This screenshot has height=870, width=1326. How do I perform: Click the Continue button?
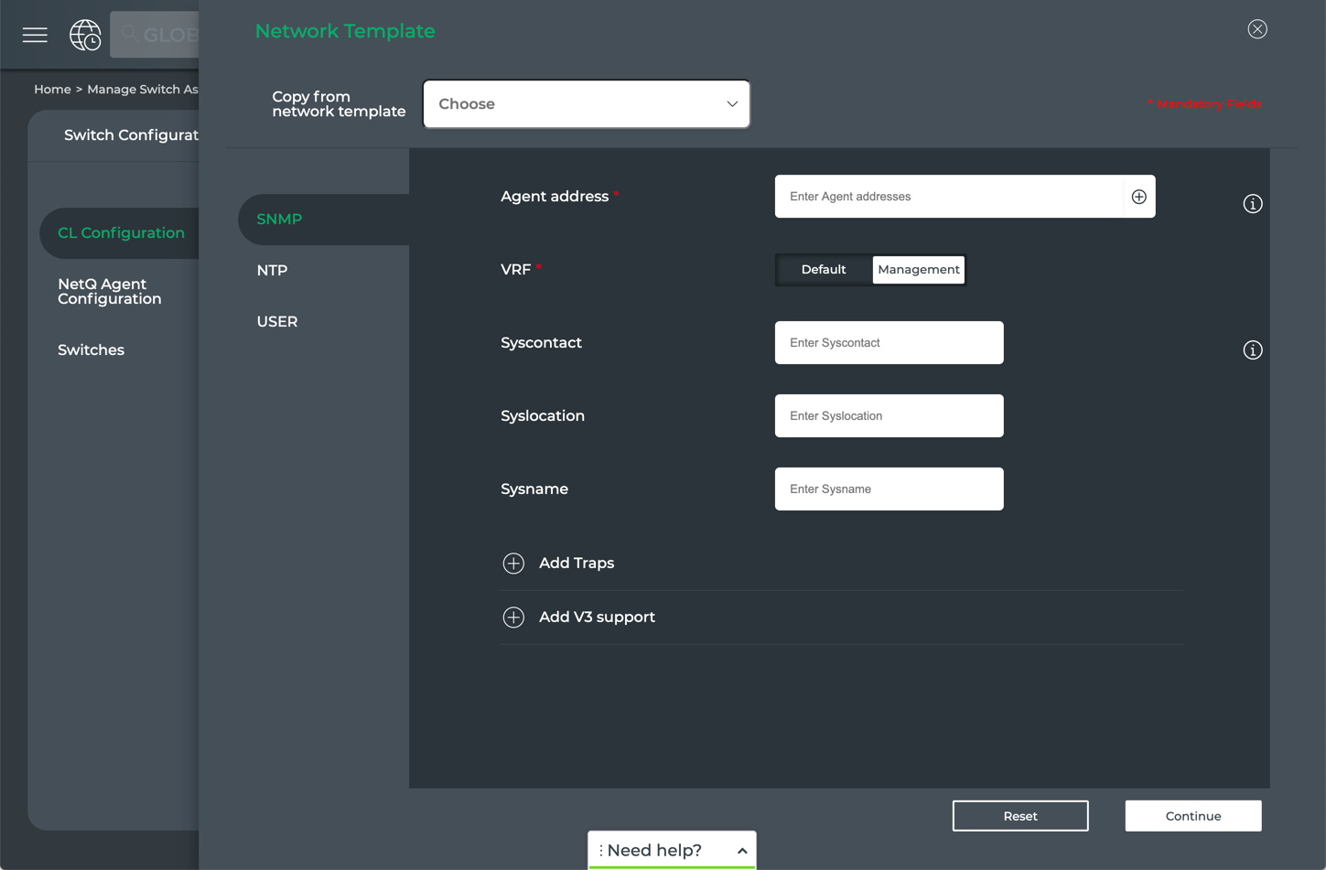point(1192,816)
